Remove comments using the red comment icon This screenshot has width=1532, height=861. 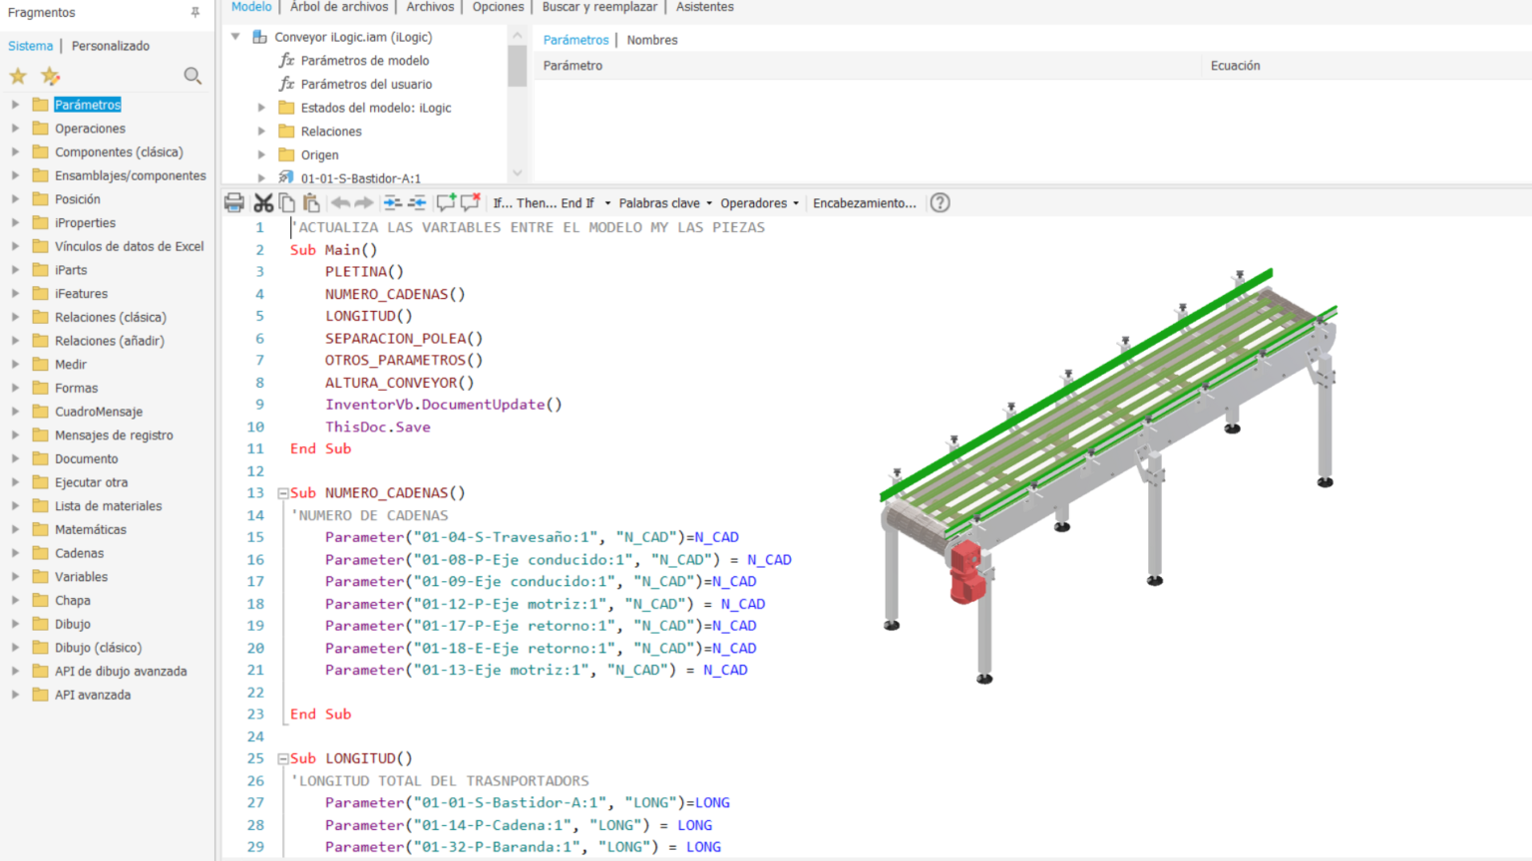471,202
